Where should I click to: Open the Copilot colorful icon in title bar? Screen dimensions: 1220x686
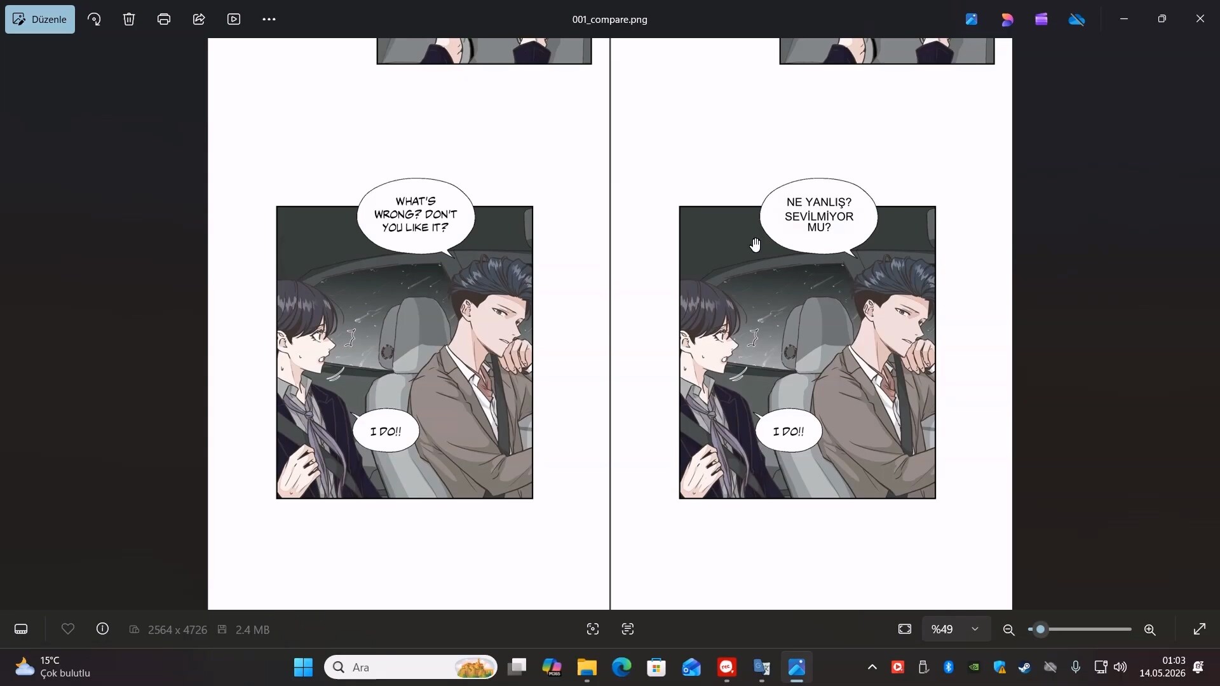pyautogui.click(x=1007, y=19)
